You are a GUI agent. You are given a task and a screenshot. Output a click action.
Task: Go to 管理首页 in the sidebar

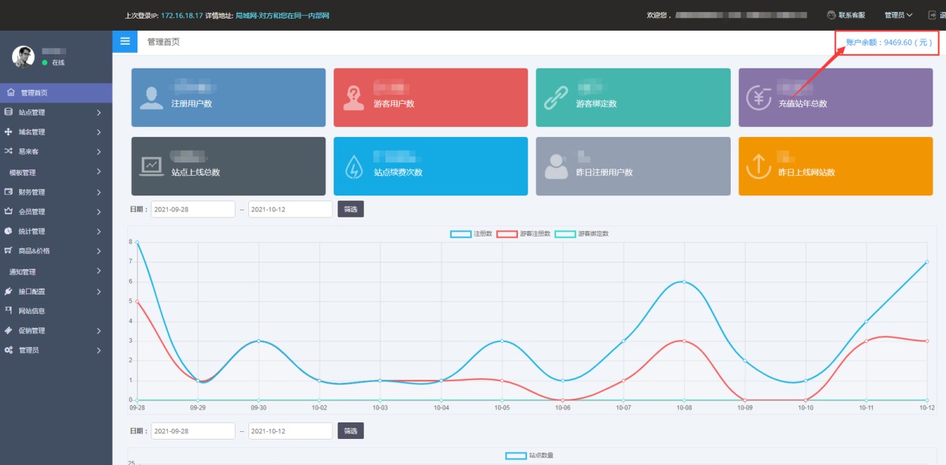(x=35, y=93)
